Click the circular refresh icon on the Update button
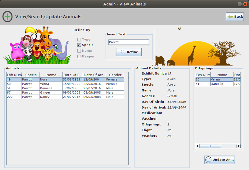The width and height of the screenshot is (249, 170). (x=208, y=159)
